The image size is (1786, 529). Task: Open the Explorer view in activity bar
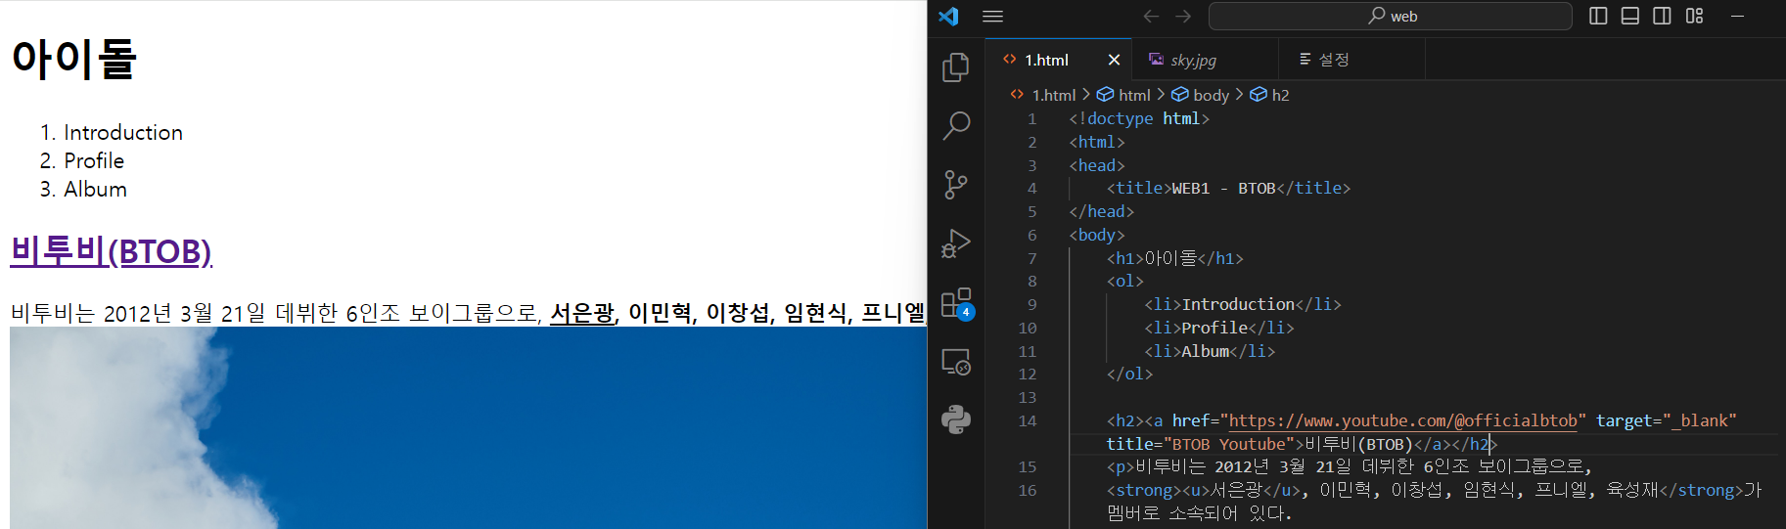coord(956,66)
